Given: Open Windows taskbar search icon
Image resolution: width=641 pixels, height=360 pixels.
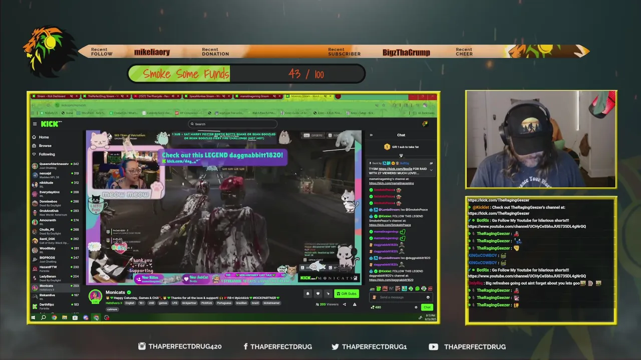Looking at the screenshot, I should [x=44, y=317].
